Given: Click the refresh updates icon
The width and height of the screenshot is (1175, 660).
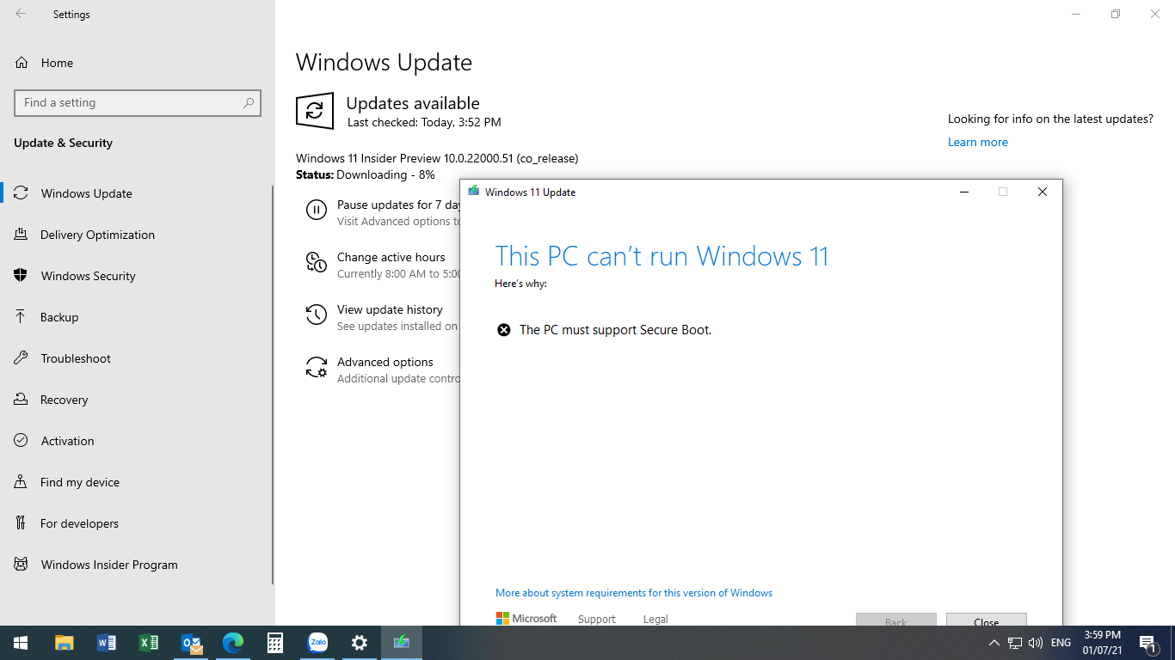Looking at the screenshot, I should tap(315, 111).
